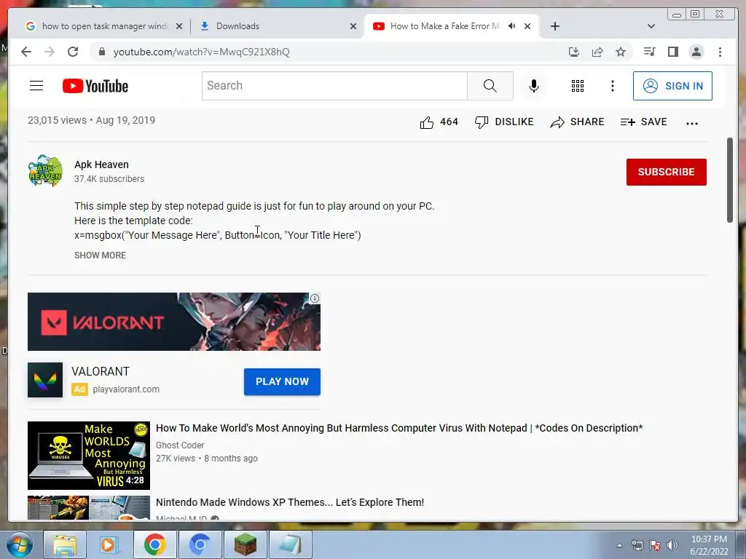746x559 pixels.
Task: Click the Valorant ad banner
Action: tap(173, 322)
